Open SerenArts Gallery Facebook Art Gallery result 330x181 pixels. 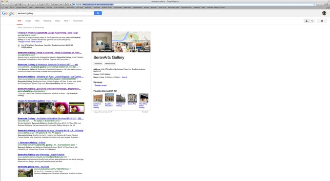point(50,77)
